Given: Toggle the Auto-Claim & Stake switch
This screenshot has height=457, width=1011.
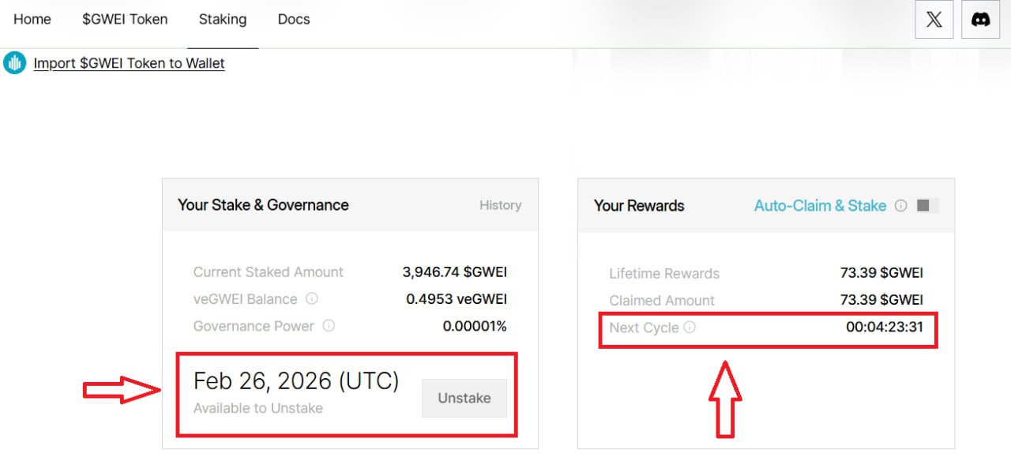Looking at the screenshot, I should [927, 205].
